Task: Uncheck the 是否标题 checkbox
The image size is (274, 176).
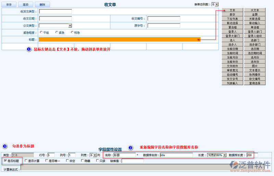Action: point(5,161)
